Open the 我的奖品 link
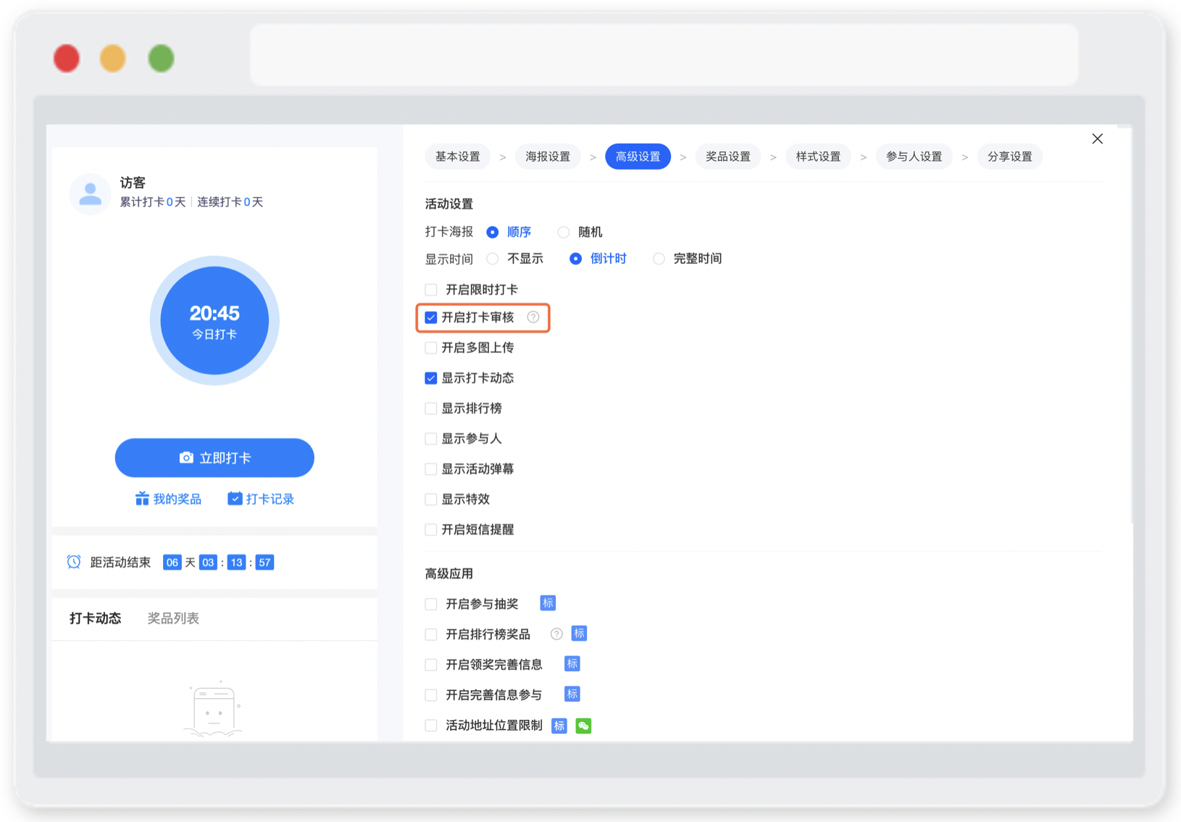The height and width of the screenshot is (822, 1181). coord(168,499)
